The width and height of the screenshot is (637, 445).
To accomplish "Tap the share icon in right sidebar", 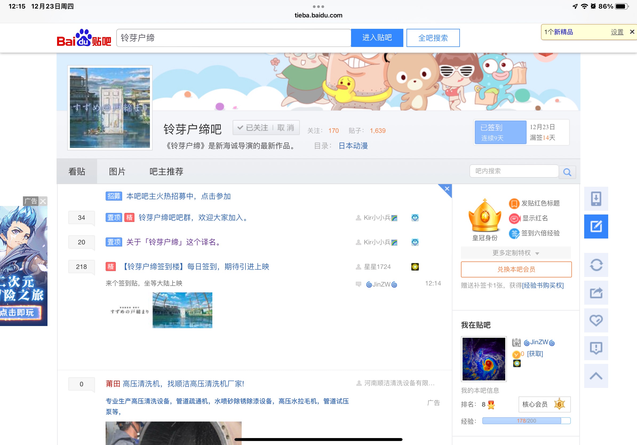I will [596, 292].
